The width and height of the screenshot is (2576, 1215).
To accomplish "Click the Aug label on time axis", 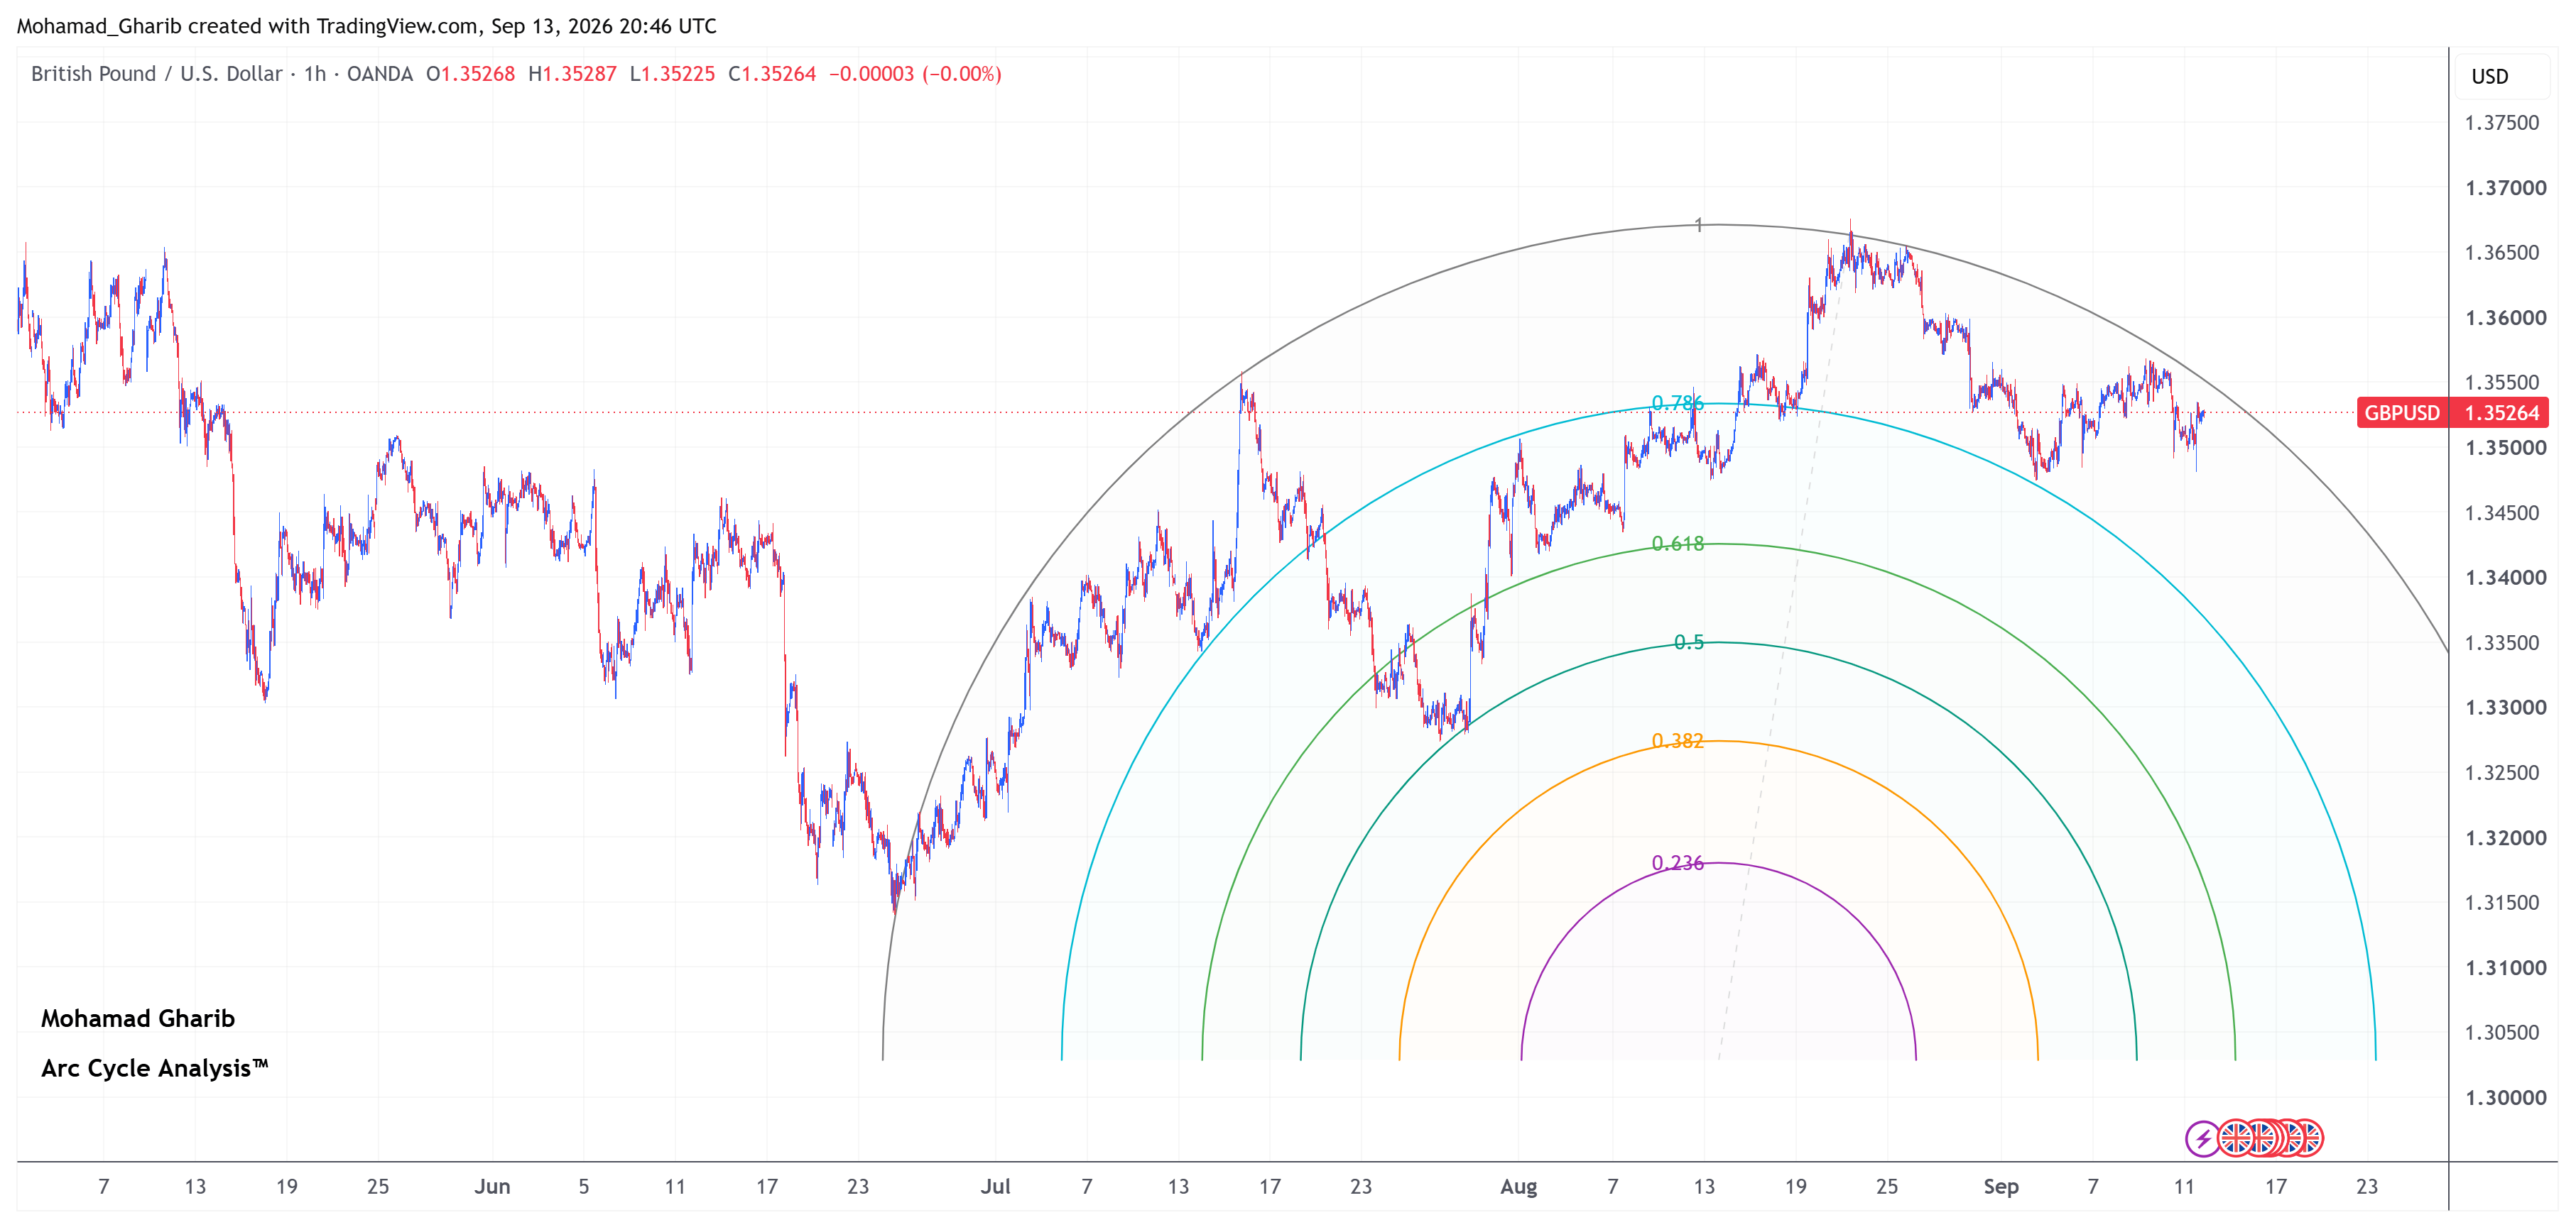I will tap(1518, 1187).
